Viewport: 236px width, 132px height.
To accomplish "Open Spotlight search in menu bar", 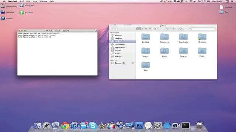I will 232,1.
